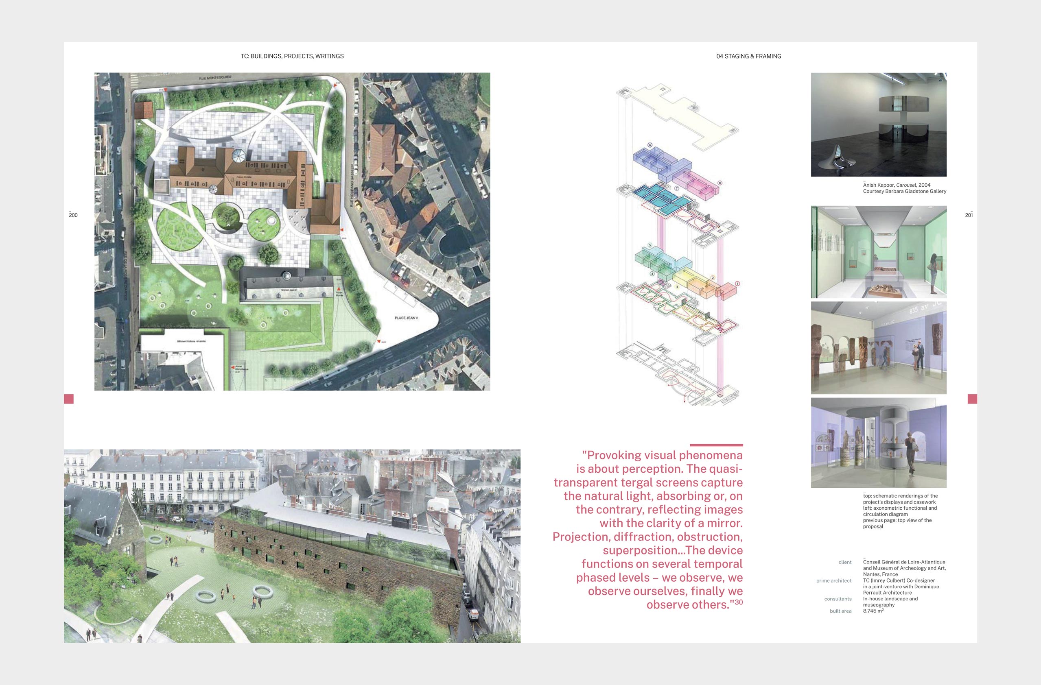Image resolution: width=1041 pixels, height=685 pixels.
Task: Click the rendering with the 835 av JC wall
Action: click(878, 347)
